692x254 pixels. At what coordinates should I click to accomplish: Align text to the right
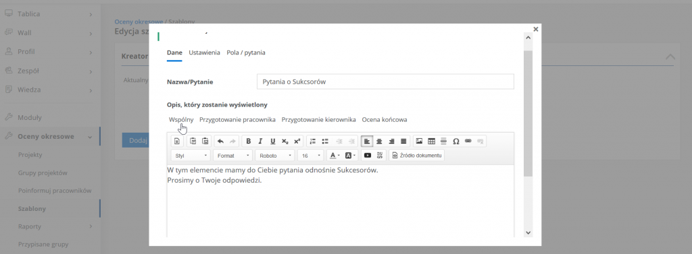click(391, 141)
